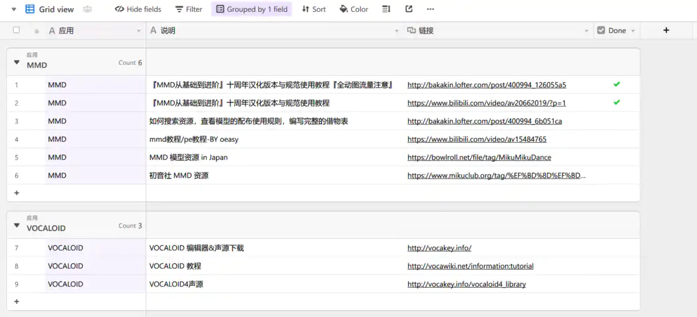This screenshot has height=317, width=697.
Task: Open Grouped by 1 field settings
Action: pos(251,9)
